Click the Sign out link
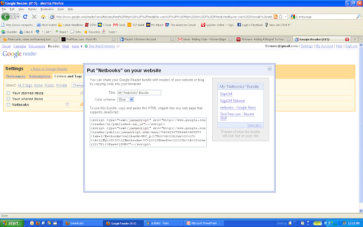Viewport: 363px width, 227px height. click(x=351, y=46)
